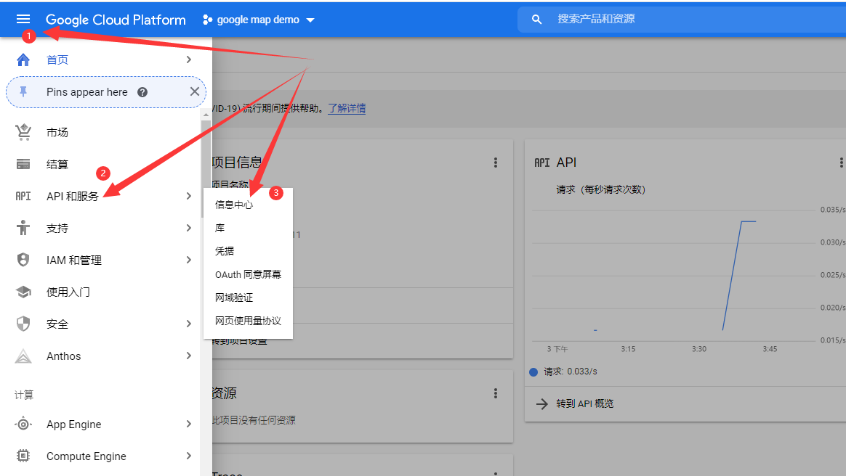This screenshot has height=476, width=846.
Task: Expand the 安全 submenu chevron
Action: (x=189, y=324)
